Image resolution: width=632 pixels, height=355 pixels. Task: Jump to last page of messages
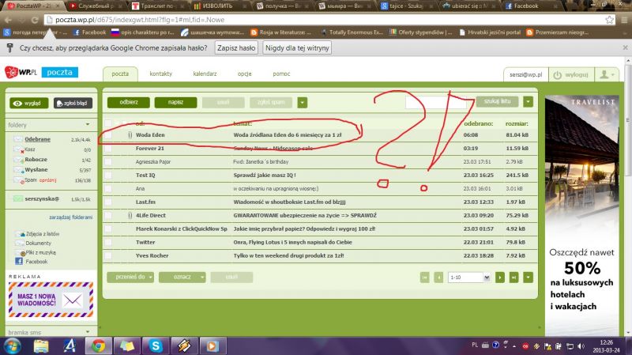(513, 278)
